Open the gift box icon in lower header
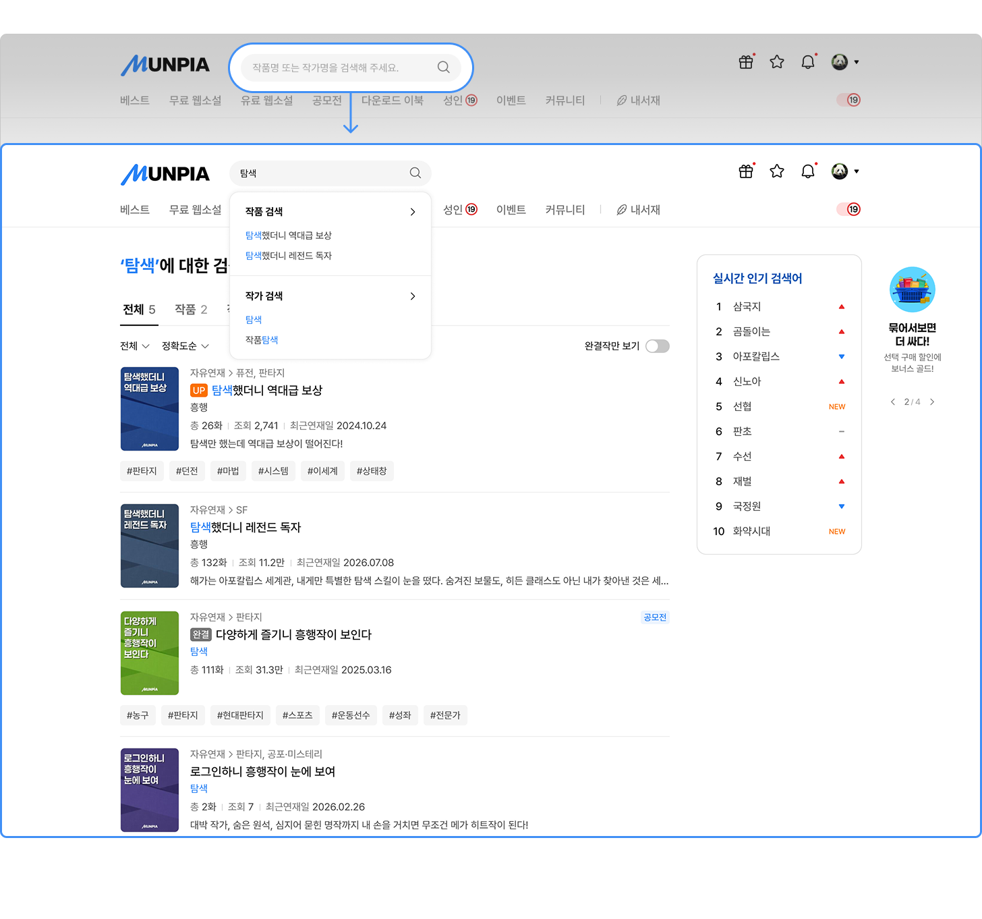982x919 pixels. click(x=746, y=171)
